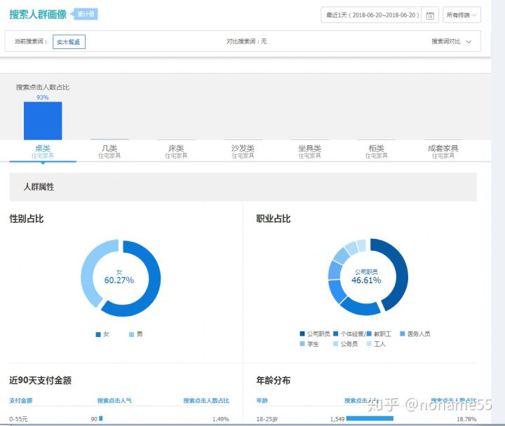Screen dimensions: 505x426
Task: Click the 女 legend color square
Action: 98,335
